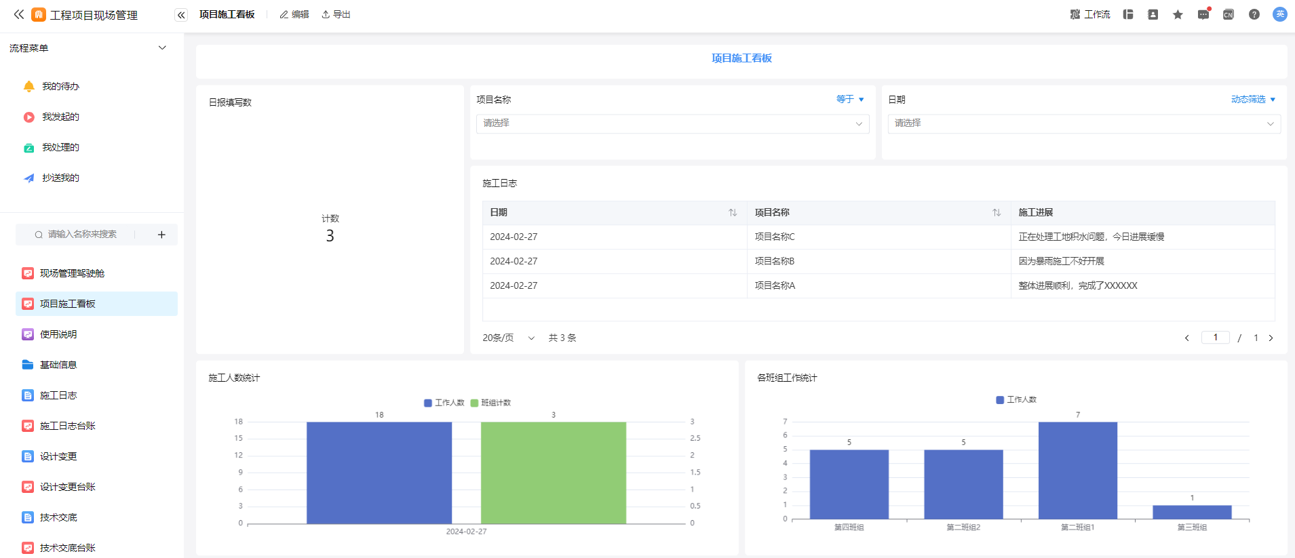Click the plus icon beside the search box

[161, 235]
